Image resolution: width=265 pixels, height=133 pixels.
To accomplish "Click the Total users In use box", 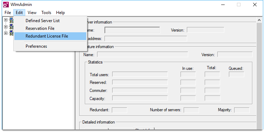I will pyautogui.click(x=188, y=74).
